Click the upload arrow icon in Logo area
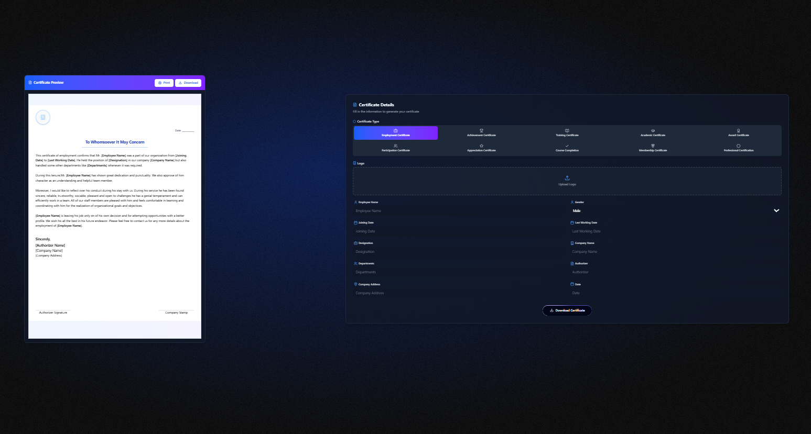The width and height of the screenshot is (811, 434). coord(567,178)
